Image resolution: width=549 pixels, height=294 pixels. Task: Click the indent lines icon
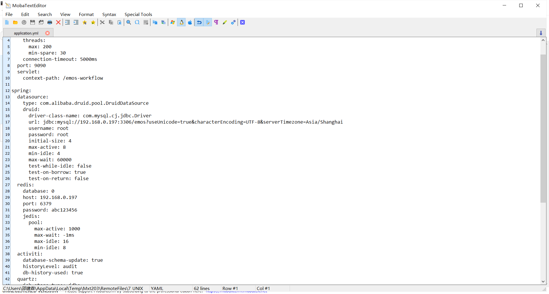click(76, 22)
